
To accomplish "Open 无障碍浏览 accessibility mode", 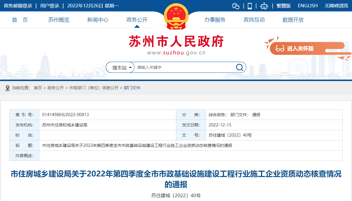I will (x=336, y=6).
